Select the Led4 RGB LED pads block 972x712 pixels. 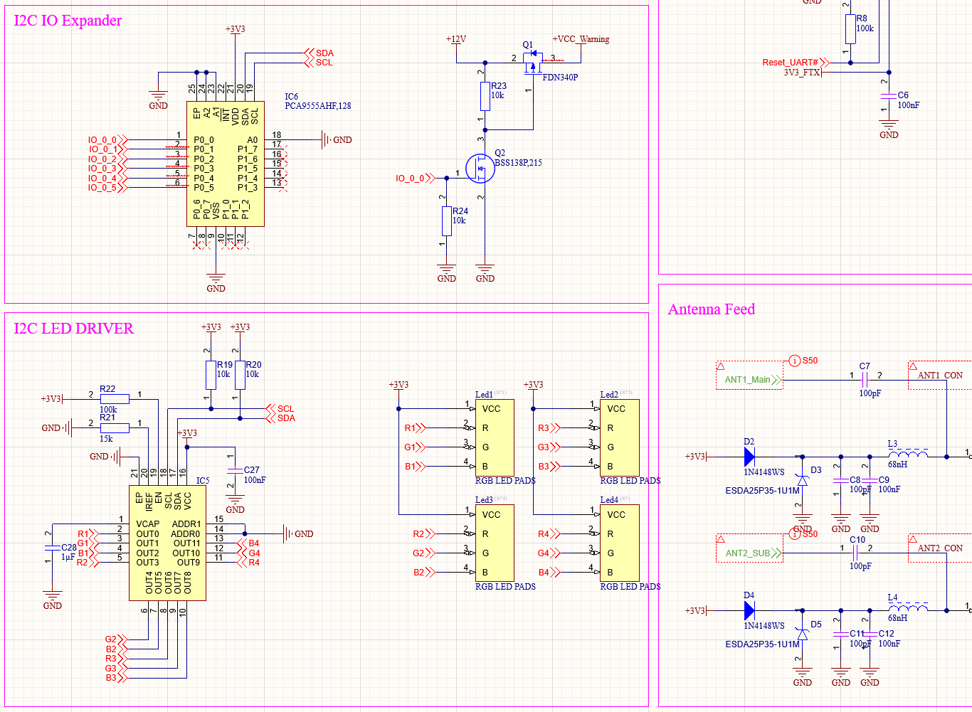(620, 543)
